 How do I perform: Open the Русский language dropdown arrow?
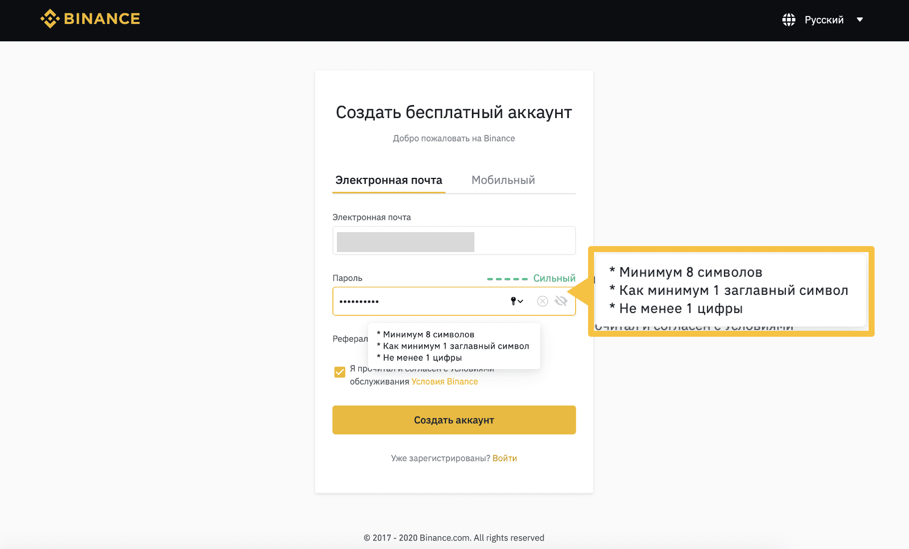pos(860,20)
